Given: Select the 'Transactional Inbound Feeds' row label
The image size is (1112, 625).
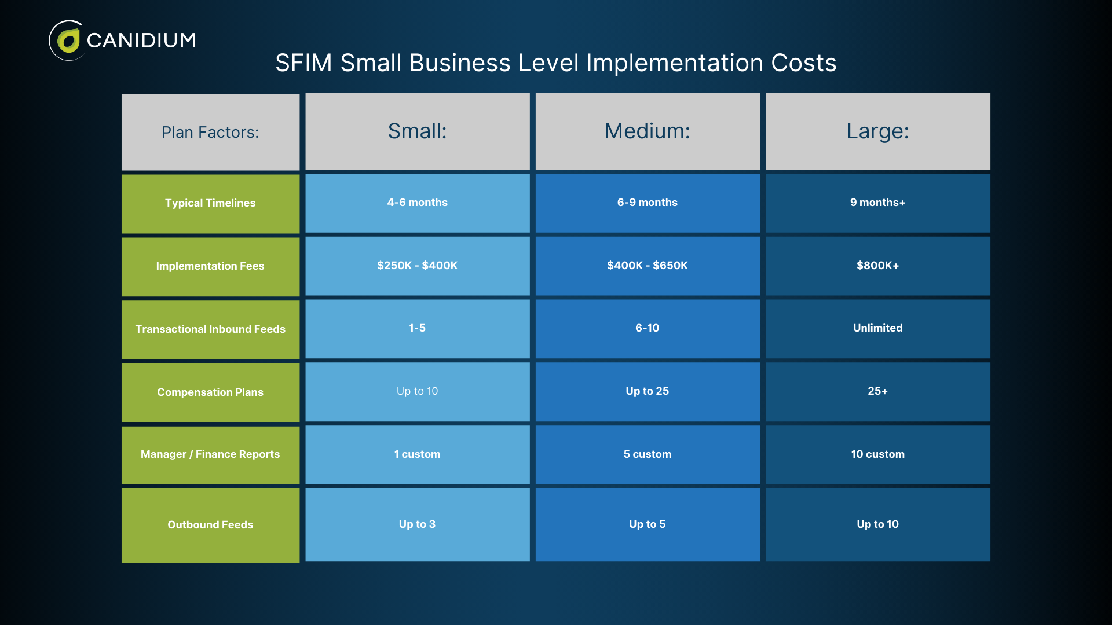Looking at the screenshot, I should [210, 329].
